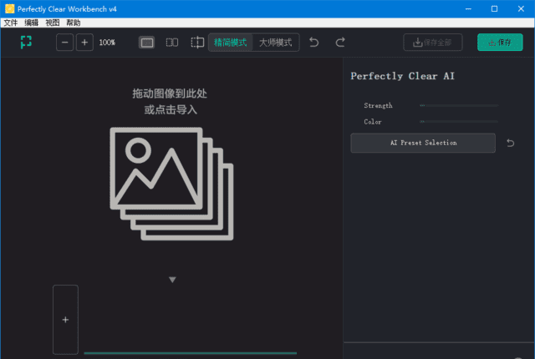Image resolution: width=535 pixels, height=359 pixels.
Task: Minimize the Perfectly Clear Workbench window
Action: [x=468, y=9]
